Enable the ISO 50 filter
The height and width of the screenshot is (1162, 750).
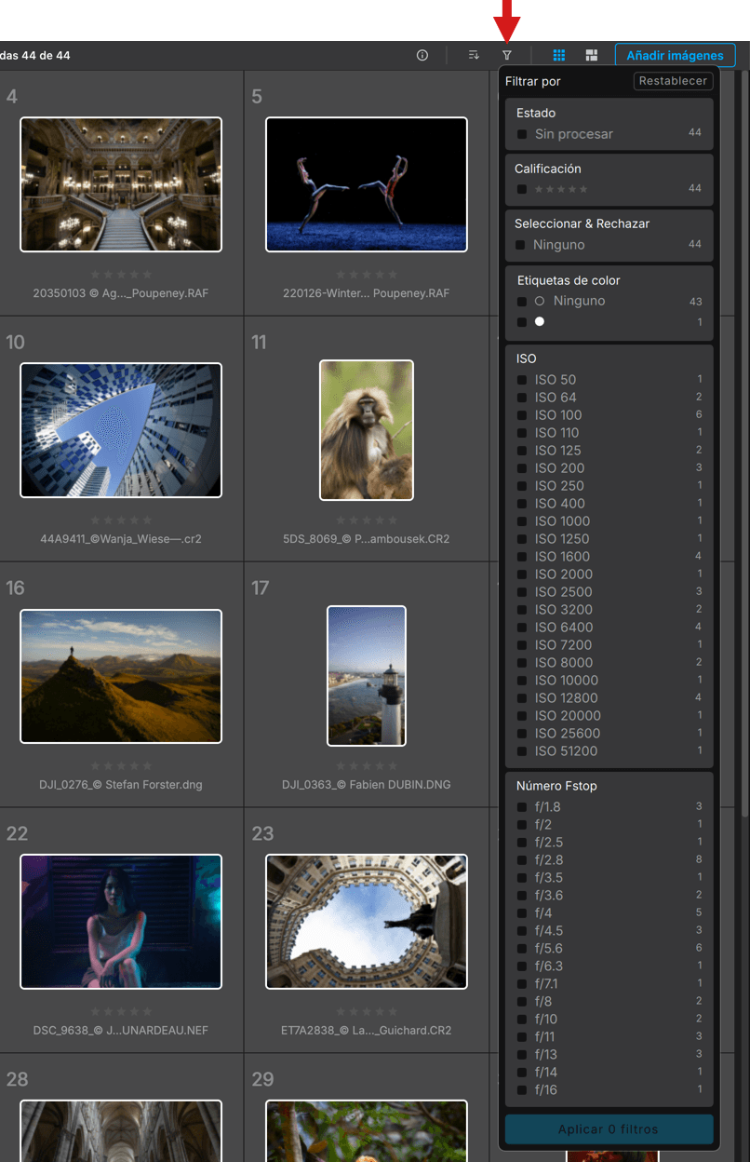[522, 380]
